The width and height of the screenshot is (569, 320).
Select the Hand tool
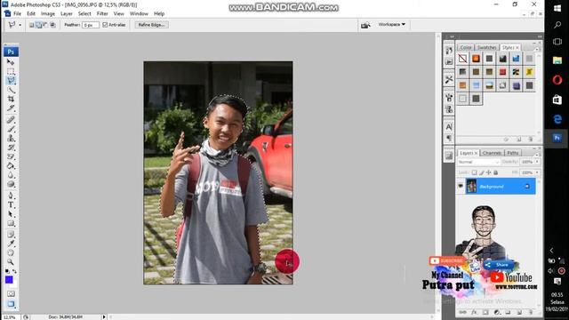tap(11, 252)
